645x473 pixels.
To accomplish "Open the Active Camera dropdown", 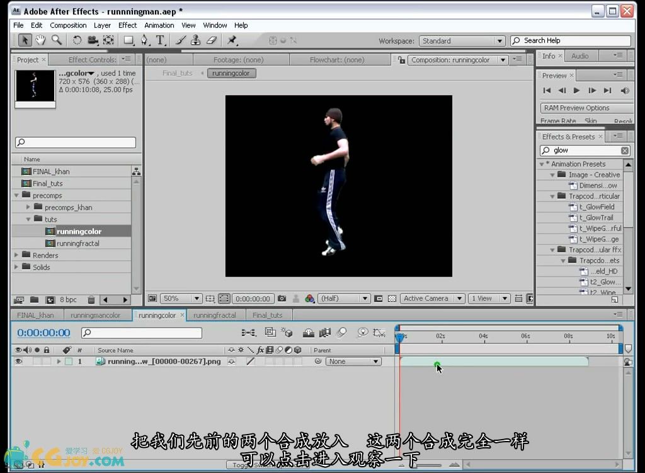I will click(432, 299).
